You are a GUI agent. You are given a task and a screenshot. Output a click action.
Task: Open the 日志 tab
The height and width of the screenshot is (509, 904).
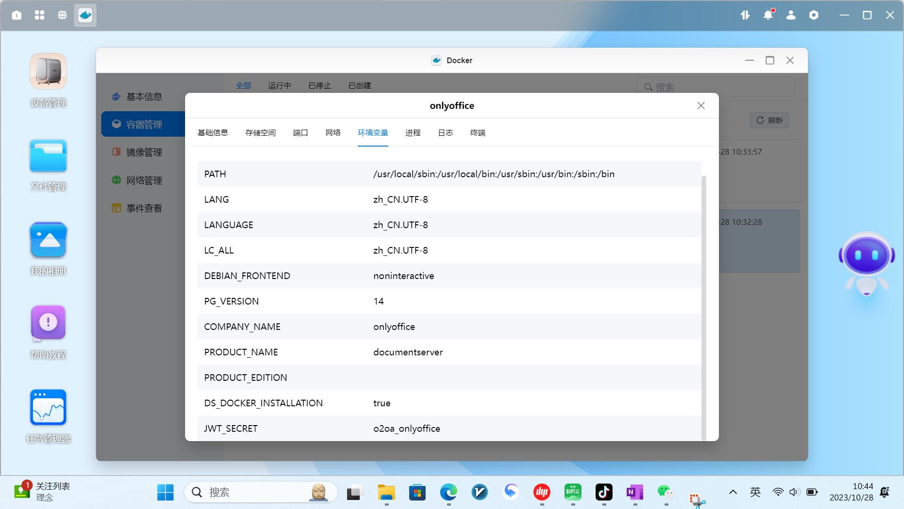[445, 133]
